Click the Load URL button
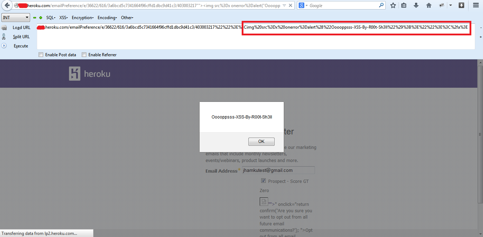483x237 pixels. tap(22, 28)
